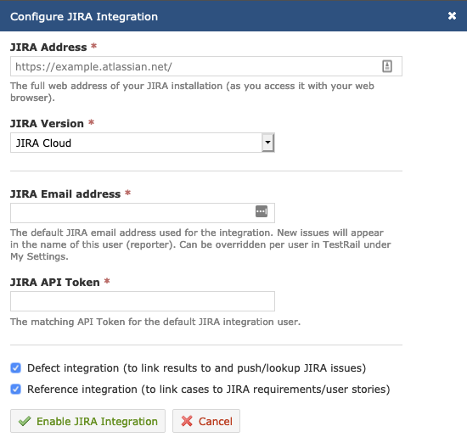Click the red X icon on Cancel button

(x=187, y=421)
